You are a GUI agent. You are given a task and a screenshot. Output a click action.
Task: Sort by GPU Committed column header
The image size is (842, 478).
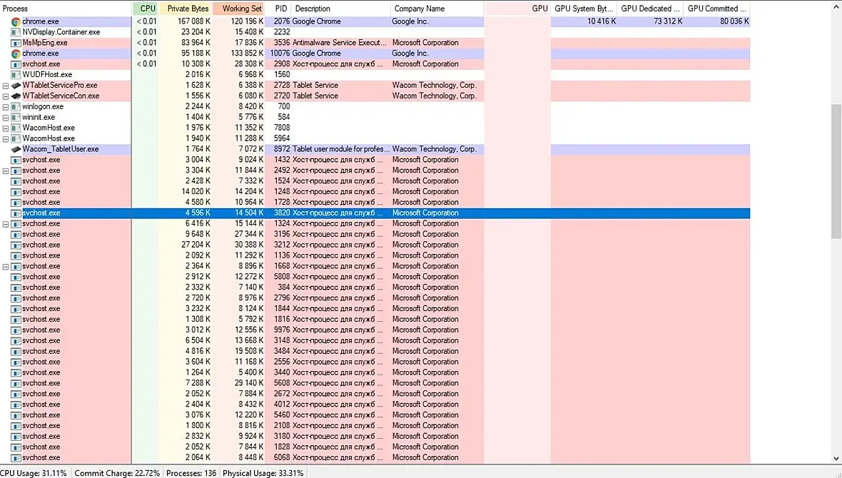coord(717,9)
